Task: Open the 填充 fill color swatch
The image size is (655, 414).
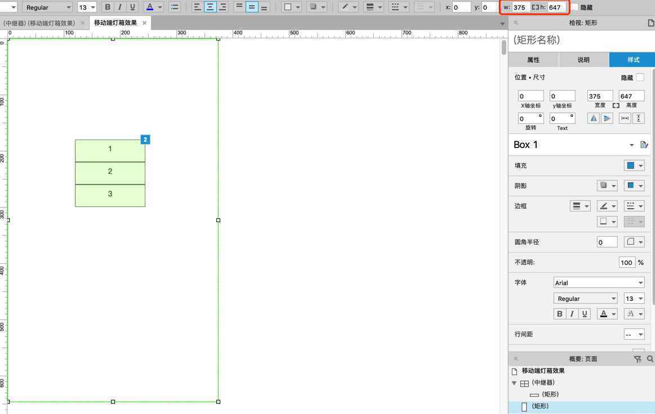Action: pyautogui.click(x=634, y=166)
